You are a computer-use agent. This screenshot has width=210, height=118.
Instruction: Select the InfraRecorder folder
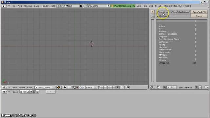tap(165, 50)
